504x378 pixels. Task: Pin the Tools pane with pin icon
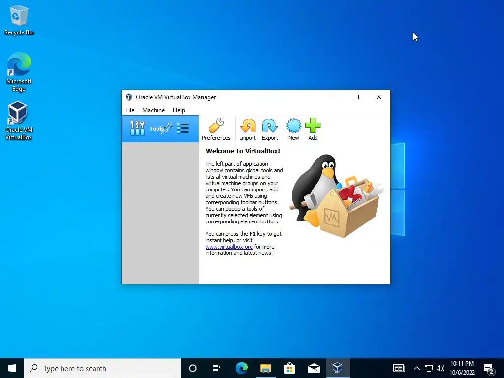[167, 128]
